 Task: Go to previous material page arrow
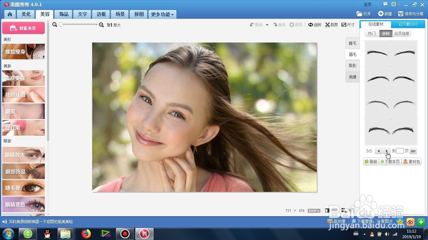378,151
